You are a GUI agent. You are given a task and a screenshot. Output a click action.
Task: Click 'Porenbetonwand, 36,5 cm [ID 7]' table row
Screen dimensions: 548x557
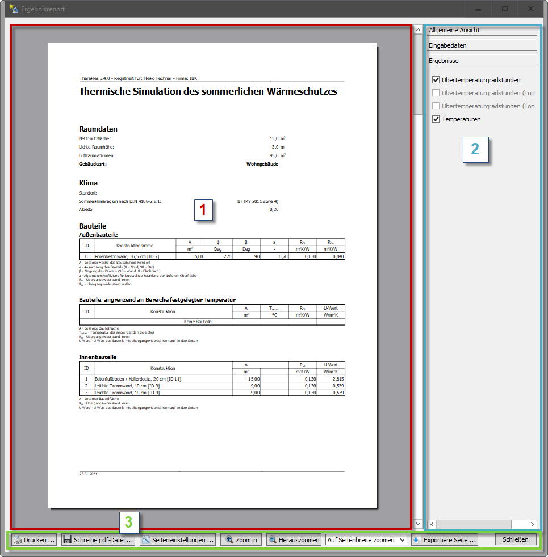point(212,256)
